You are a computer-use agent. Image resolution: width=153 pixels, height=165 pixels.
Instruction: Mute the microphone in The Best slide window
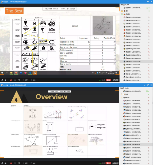pyautogui.click(x=3, y=80)
